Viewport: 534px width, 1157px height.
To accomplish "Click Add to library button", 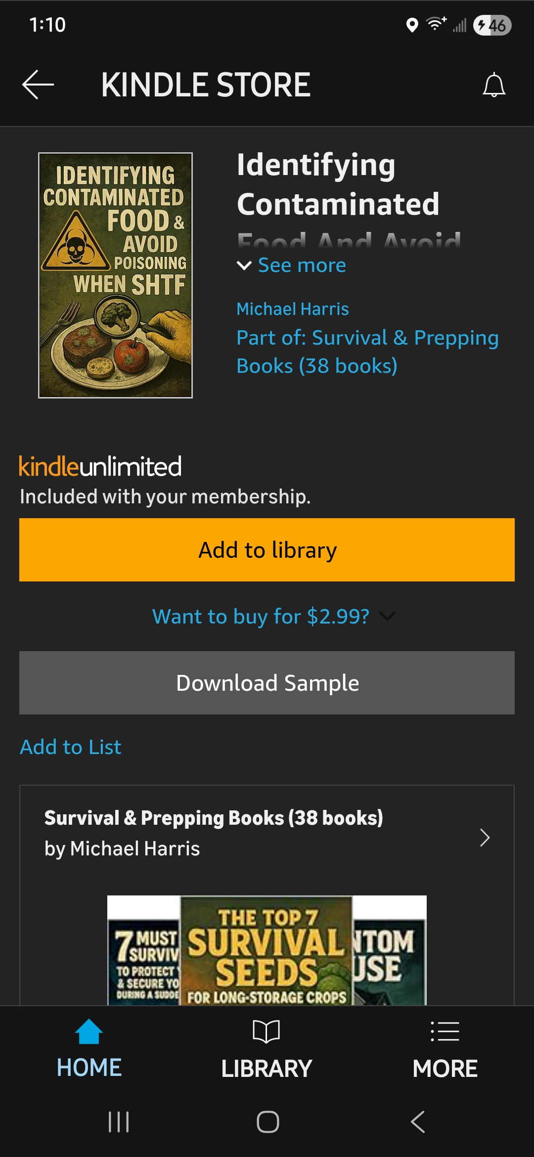I will 267,550.
